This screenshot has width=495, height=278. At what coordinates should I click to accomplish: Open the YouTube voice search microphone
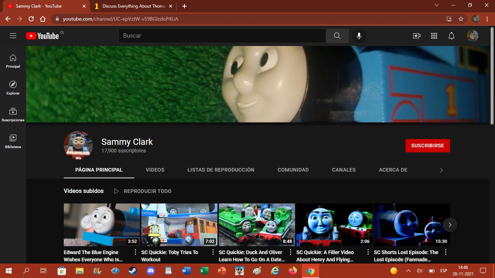(x=359, y=35)
